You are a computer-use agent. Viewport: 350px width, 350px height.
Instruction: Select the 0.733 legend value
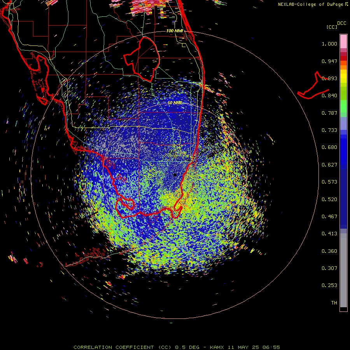tap(329, 130)
